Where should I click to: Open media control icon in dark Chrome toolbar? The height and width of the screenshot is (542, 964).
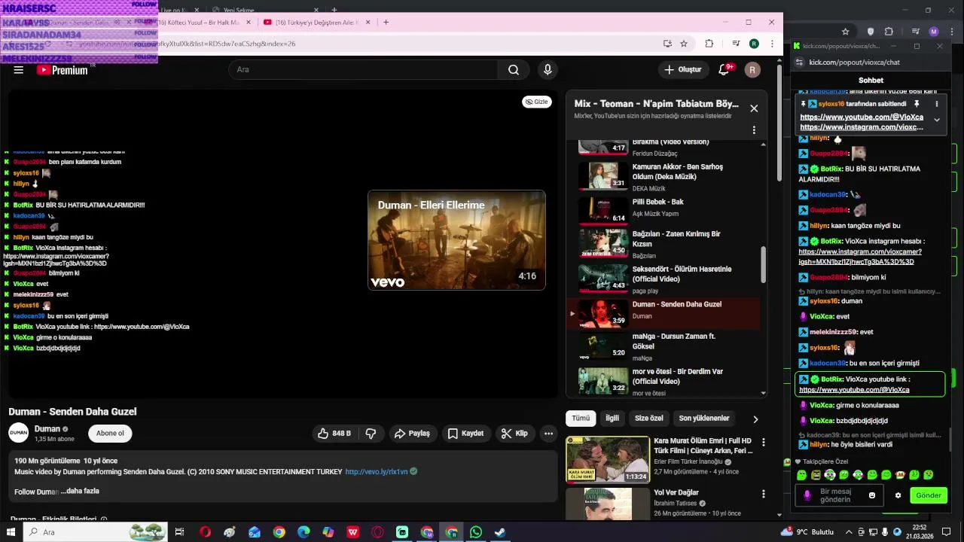916,32
